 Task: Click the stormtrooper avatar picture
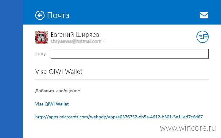41,37
